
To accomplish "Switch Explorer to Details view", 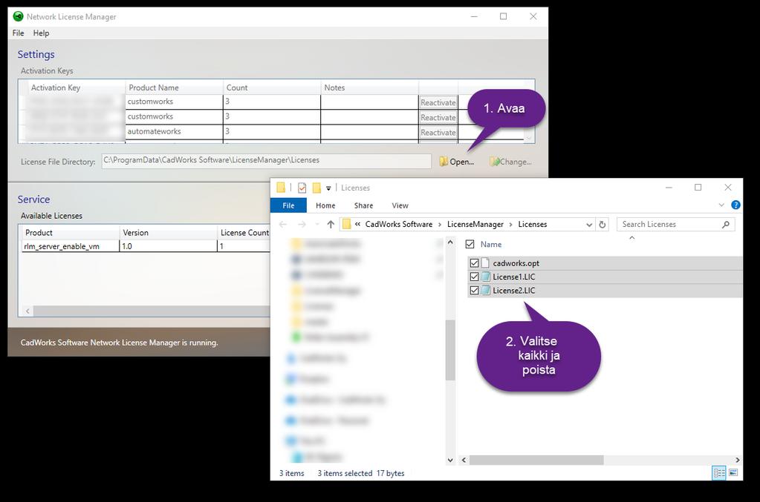I will (719, 473).
